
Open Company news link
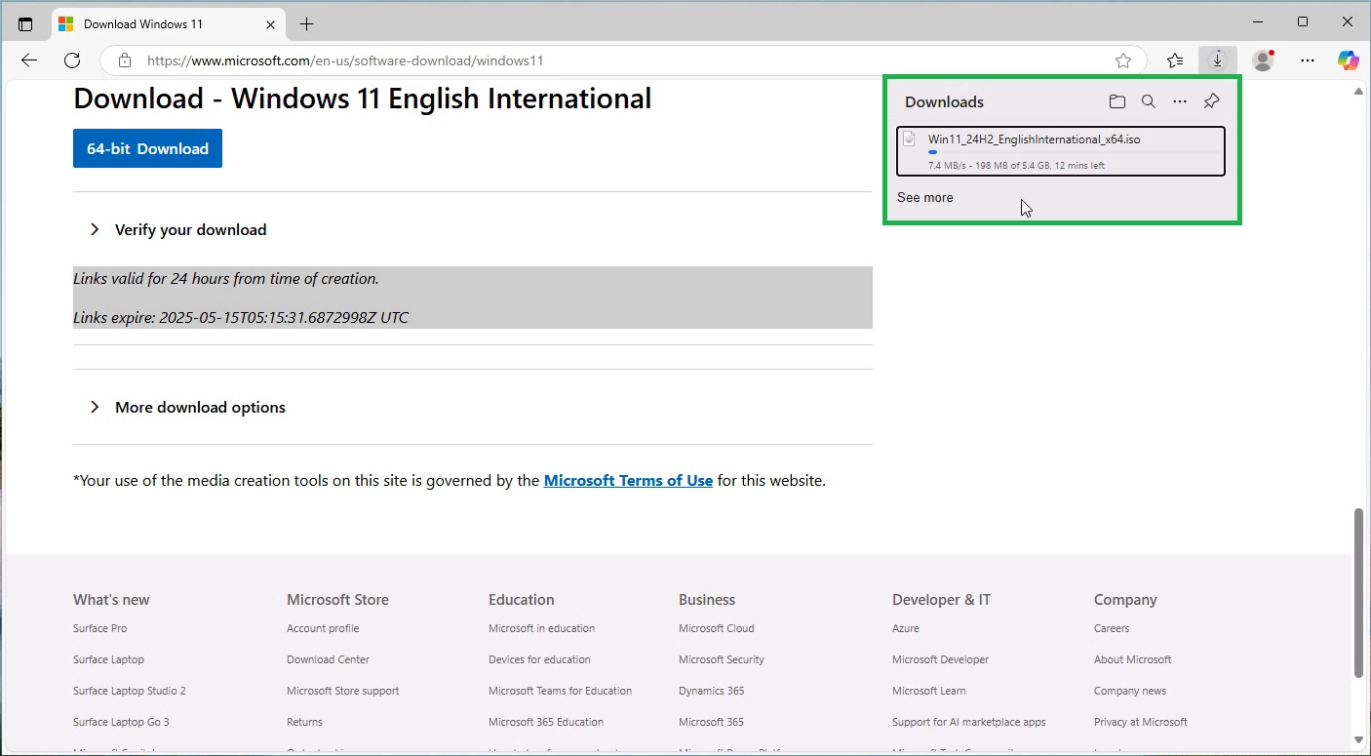[1129, 691]
